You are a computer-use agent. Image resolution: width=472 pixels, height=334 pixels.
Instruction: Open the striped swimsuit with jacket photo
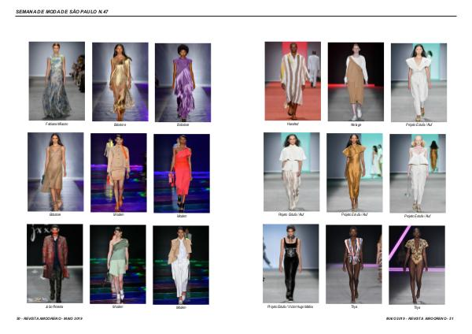[x=353, y=264]
